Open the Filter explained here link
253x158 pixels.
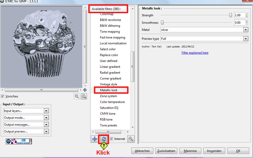(x=195, y=53)
